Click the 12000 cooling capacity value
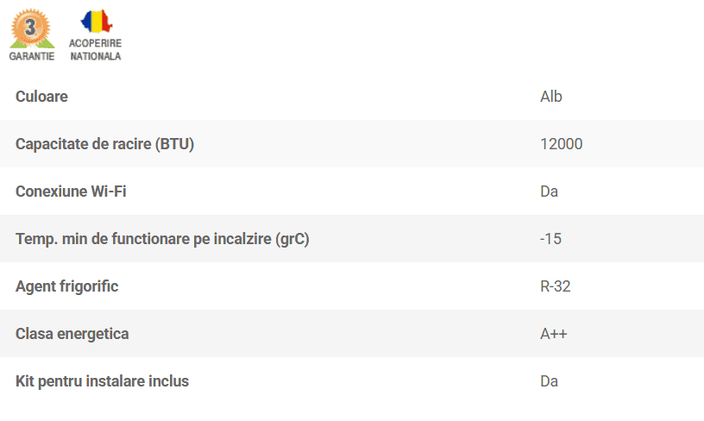 (x=561, y=144)
